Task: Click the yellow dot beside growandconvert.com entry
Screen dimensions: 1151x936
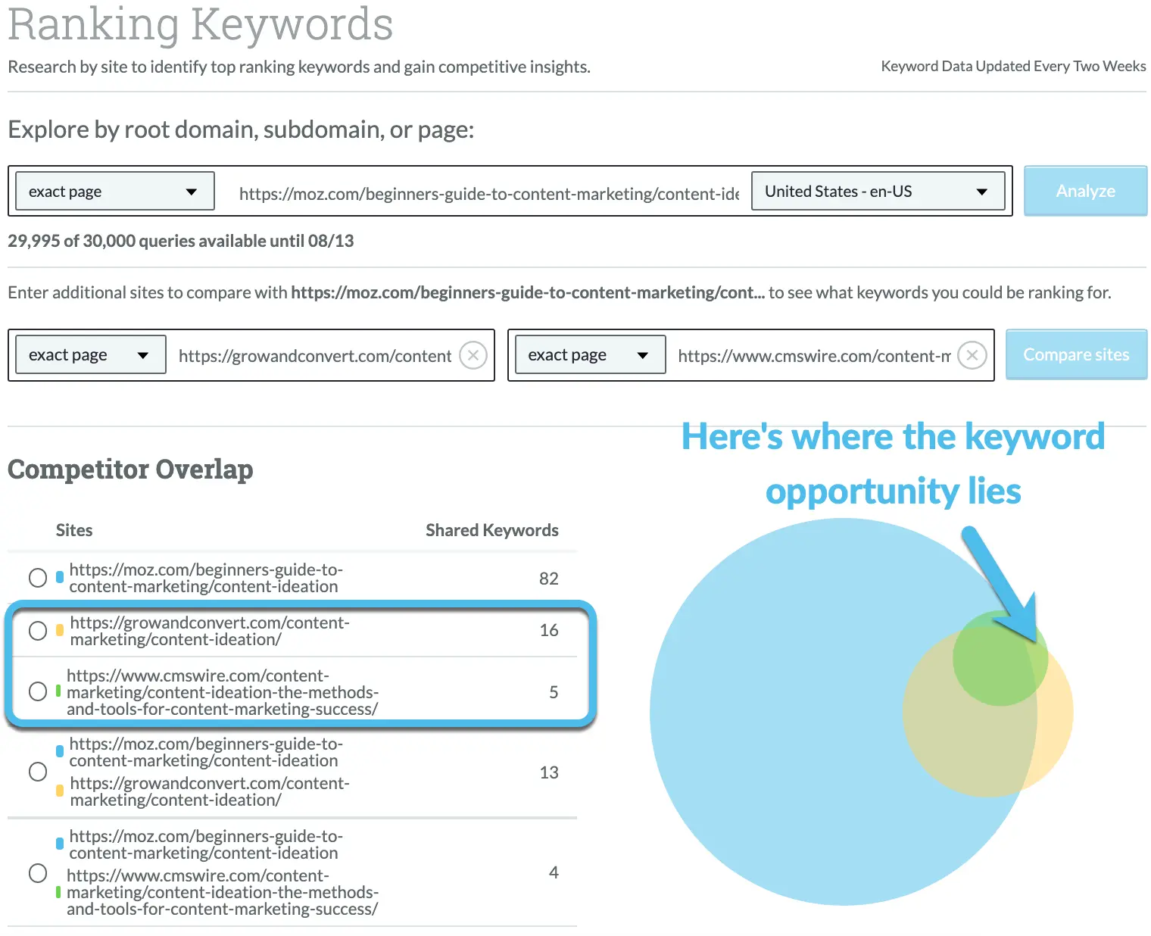Action: (59, 630)
